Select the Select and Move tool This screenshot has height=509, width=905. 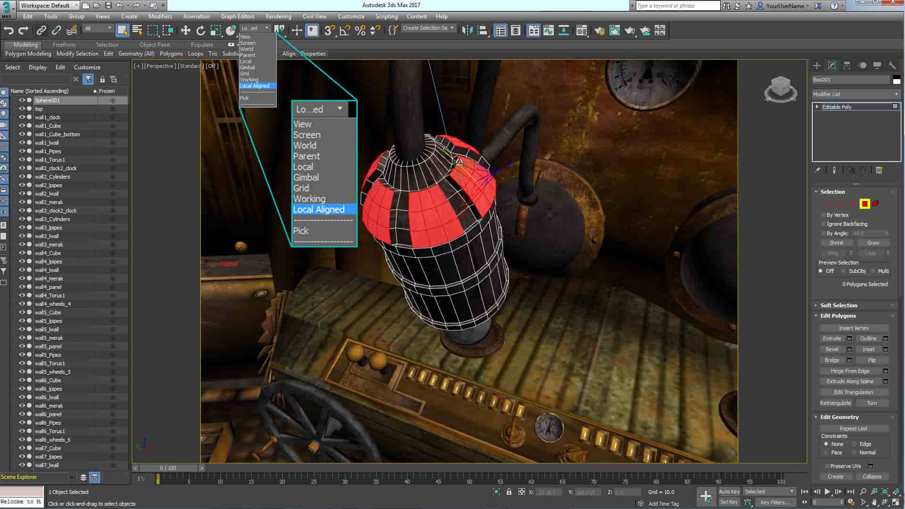(x=186, y=30)
